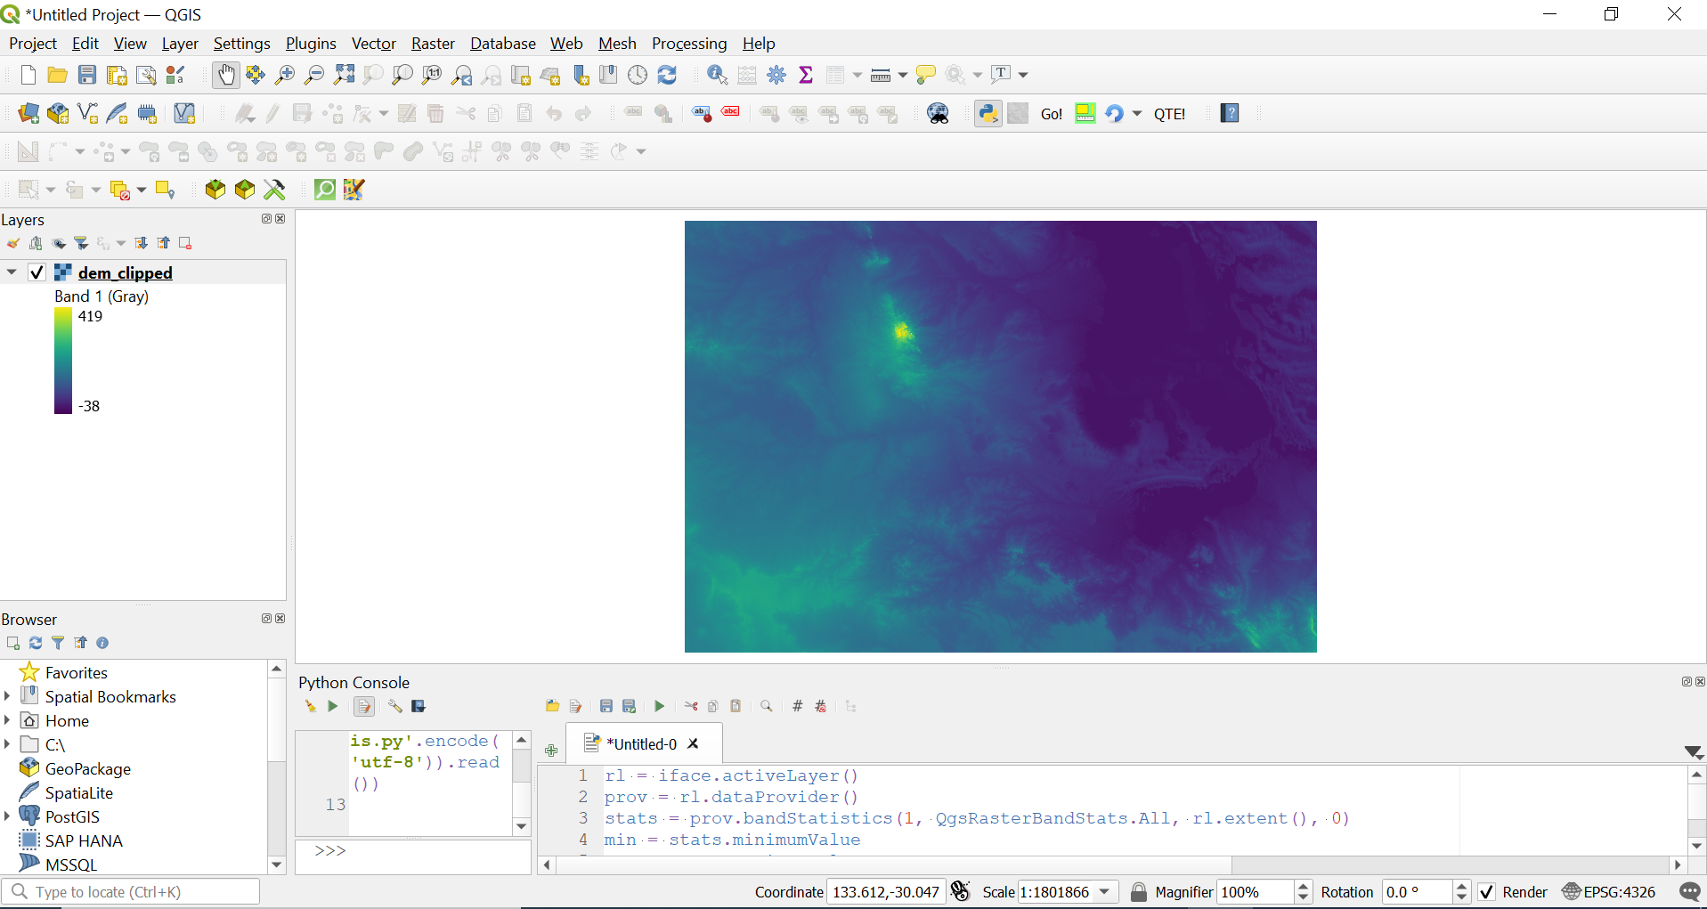Image resolution: width=1707 pixels, height=909 pixels.
Task: Open the Project menu
Action: coord(33,44)
